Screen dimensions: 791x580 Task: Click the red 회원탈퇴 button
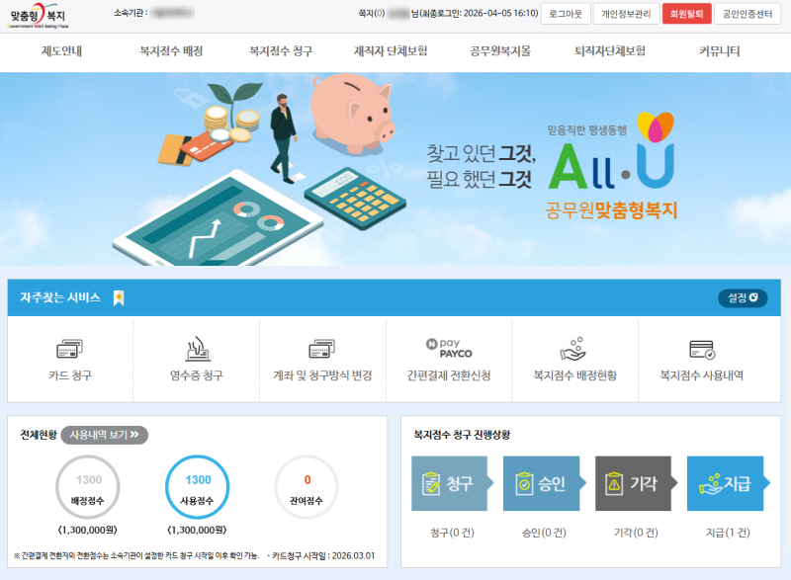[x=686, y=14]
